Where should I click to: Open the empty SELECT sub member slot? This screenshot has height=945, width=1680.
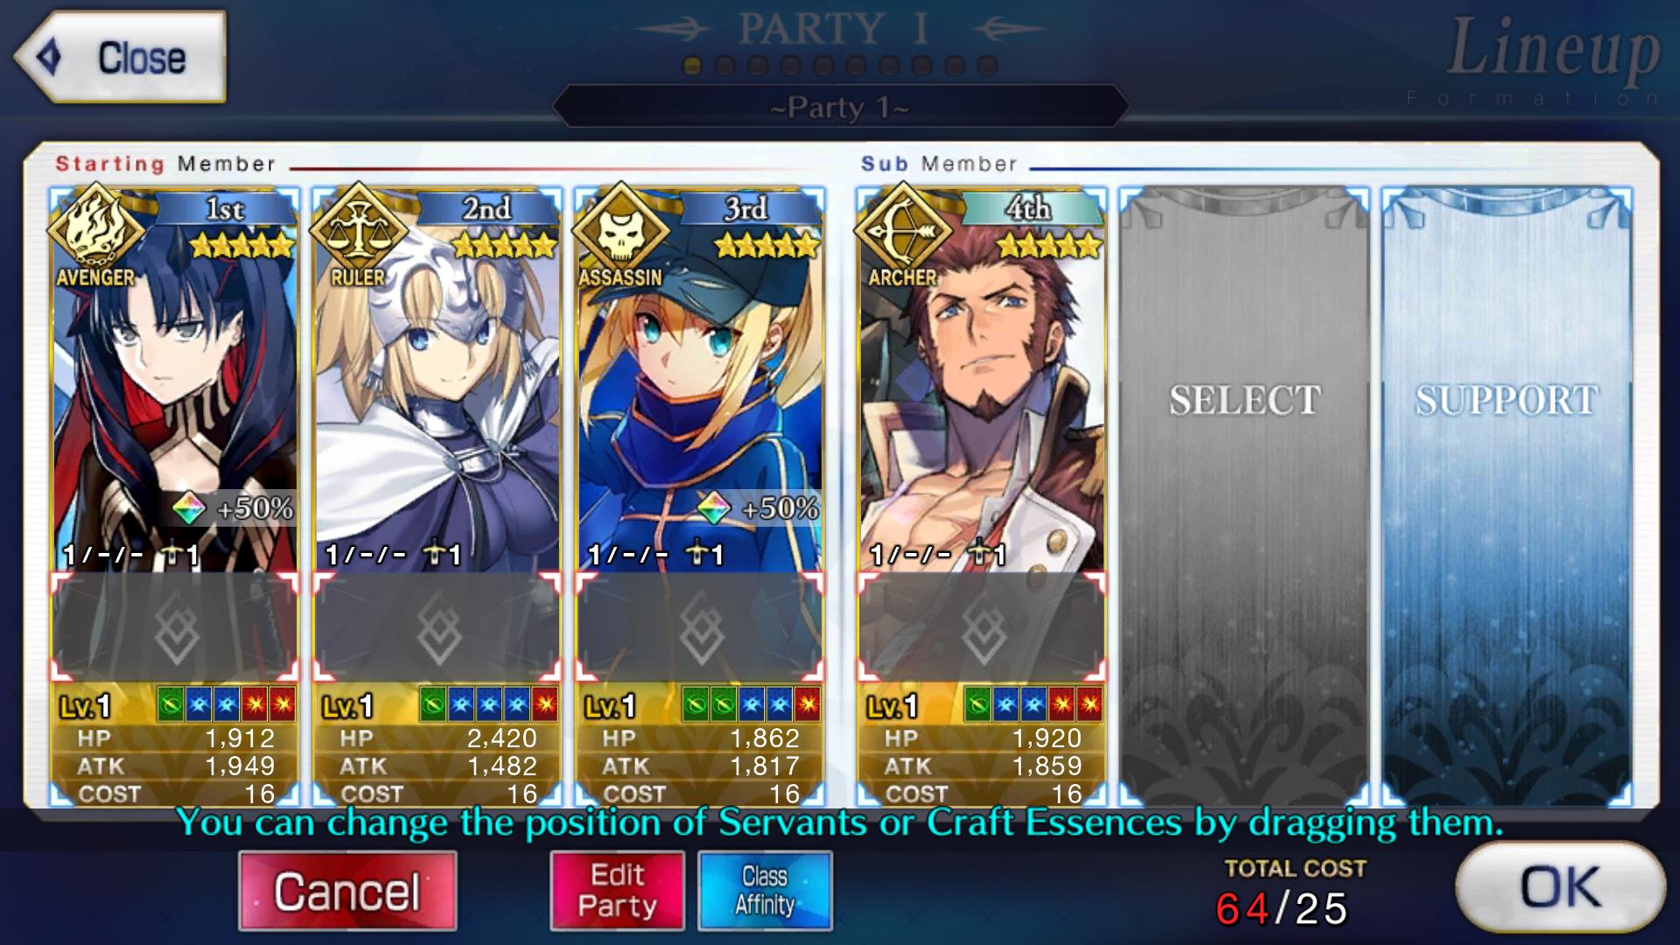coord(1244,495)
